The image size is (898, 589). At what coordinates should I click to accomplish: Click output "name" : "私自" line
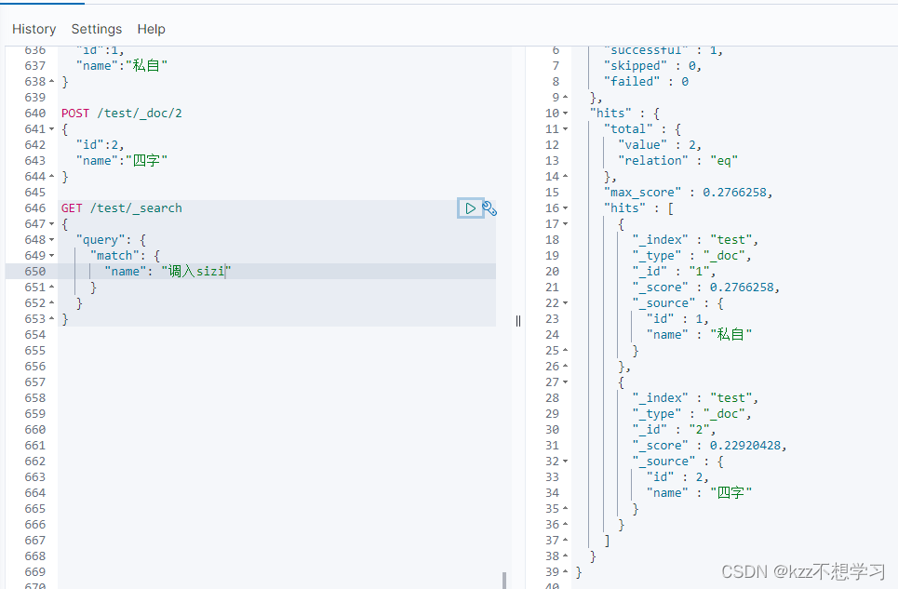click(699, 335)
